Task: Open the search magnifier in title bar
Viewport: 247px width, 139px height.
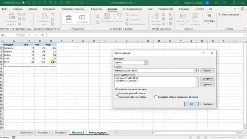Action: (176, 3)
